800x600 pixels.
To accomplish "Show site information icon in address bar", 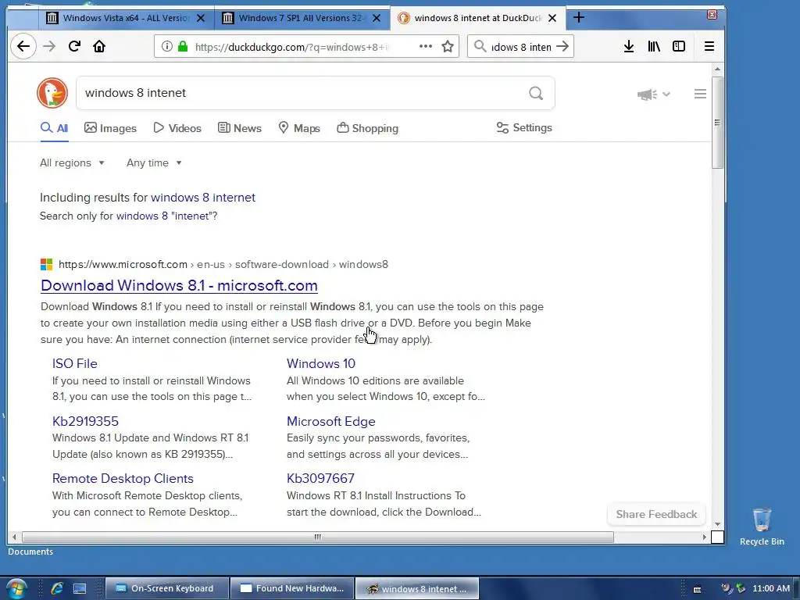I will (167, 46).
